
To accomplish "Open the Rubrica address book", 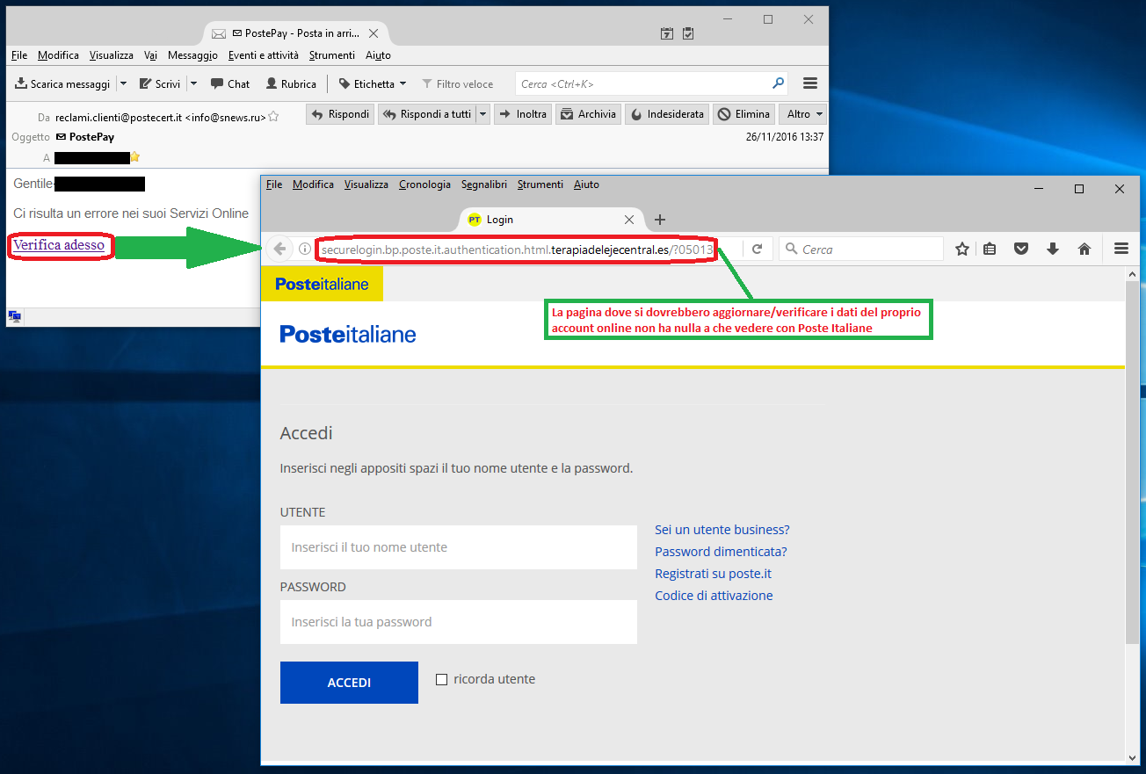I will pyautogui.click(x=290, y=84).
